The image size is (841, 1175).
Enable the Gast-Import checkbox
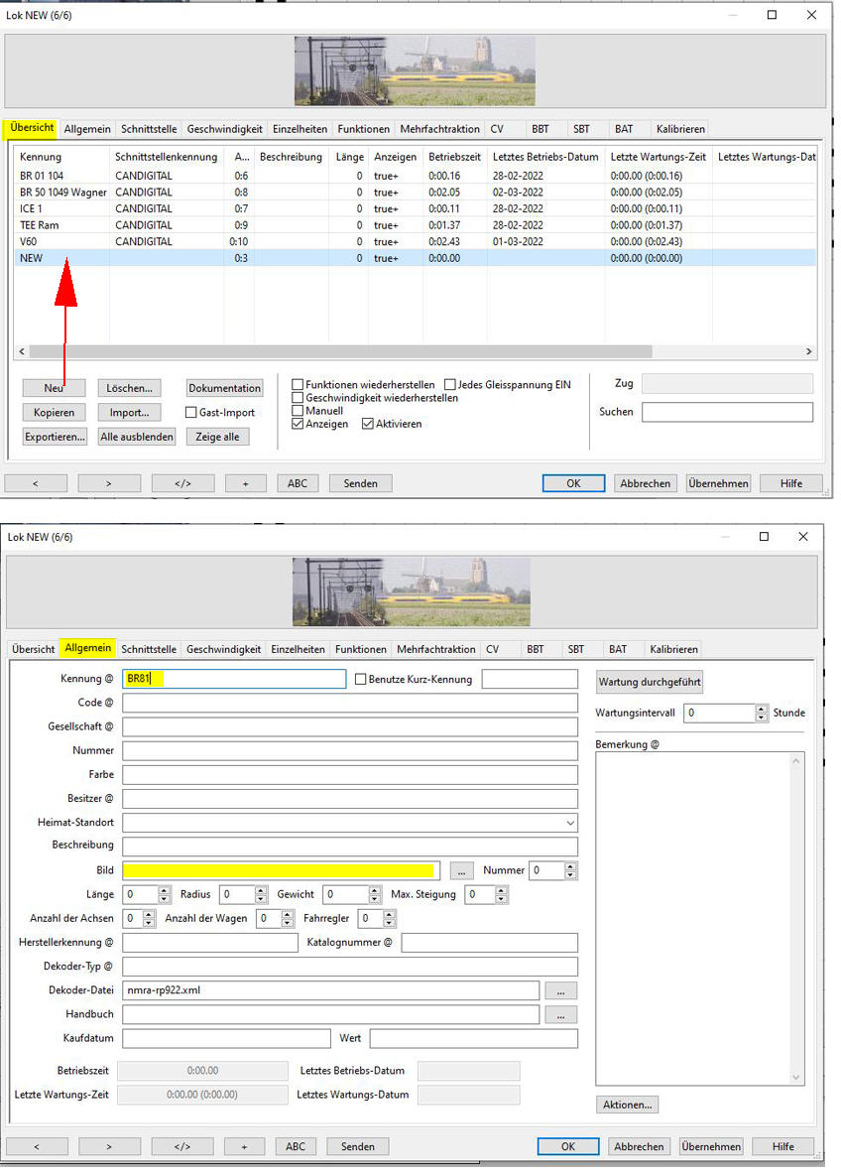pyautogui.click(x=191, y=412)
